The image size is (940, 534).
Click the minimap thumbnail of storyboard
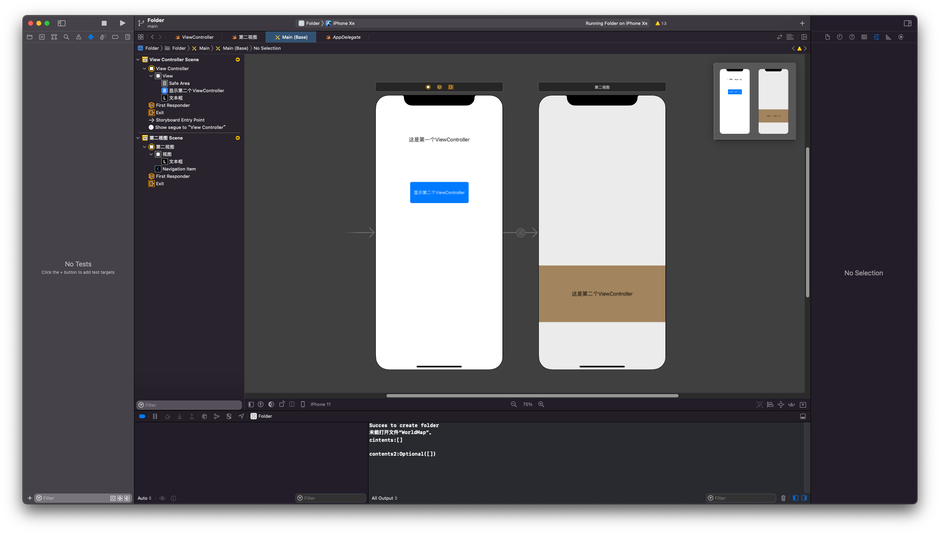click(755, 101)
